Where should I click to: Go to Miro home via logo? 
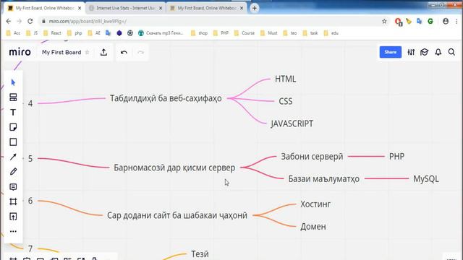[x=20, y=52]
